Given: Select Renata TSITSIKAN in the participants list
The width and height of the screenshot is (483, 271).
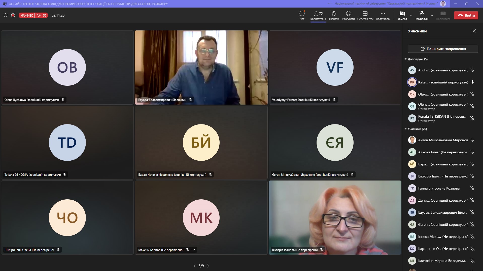Looking at the screenshot, I should (442, 118).
